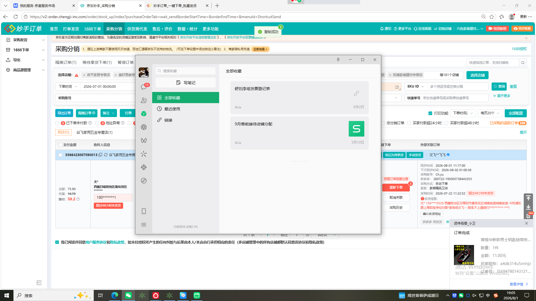Select 最近使用 in WeChat favorites
This screenshot has width=536, height=301.
(x=186, y=109)
